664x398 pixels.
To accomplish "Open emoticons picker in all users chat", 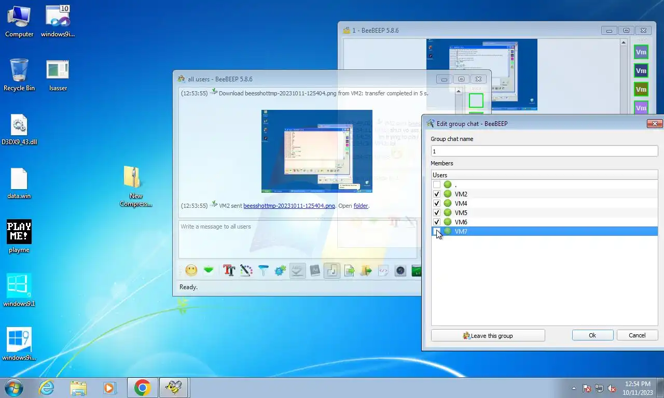I will point(191,270).
